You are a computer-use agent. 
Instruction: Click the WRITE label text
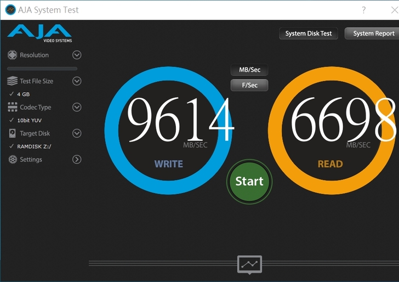click(168, 164)
